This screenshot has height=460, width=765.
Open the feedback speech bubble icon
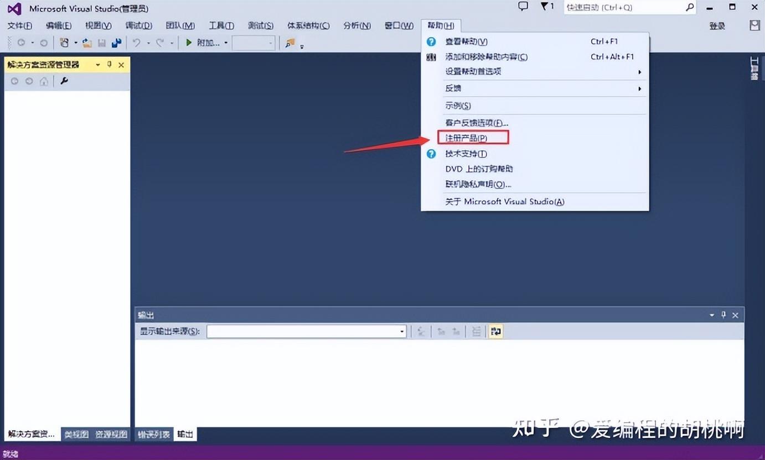tap(523, 7)
